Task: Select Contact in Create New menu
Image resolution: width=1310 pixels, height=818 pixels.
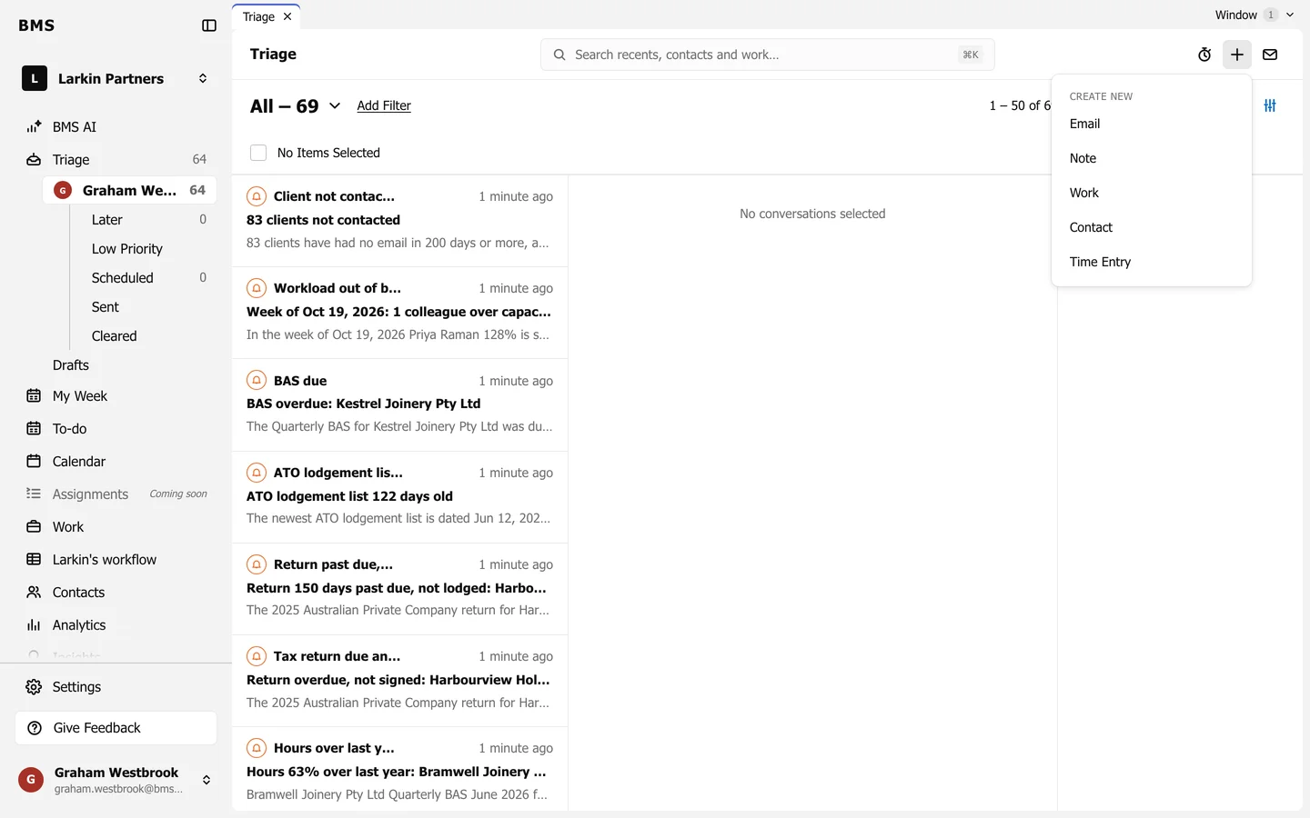Action: point(1152,227)
